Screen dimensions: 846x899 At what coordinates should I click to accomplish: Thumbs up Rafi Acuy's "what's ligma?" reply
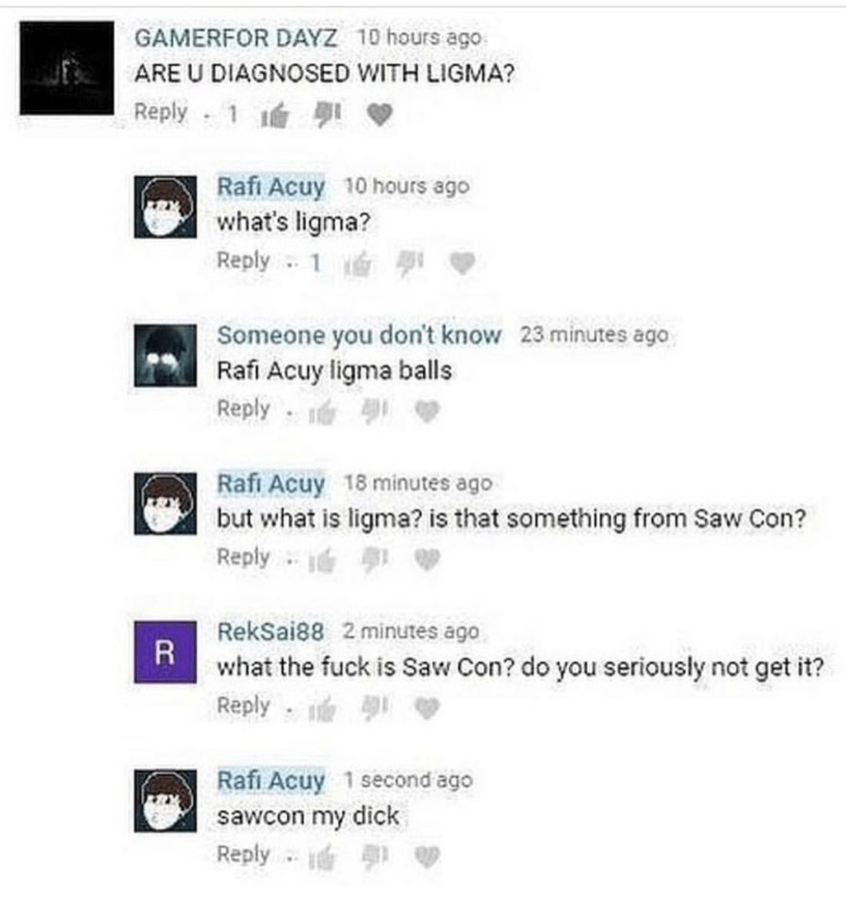coord(358,264)
